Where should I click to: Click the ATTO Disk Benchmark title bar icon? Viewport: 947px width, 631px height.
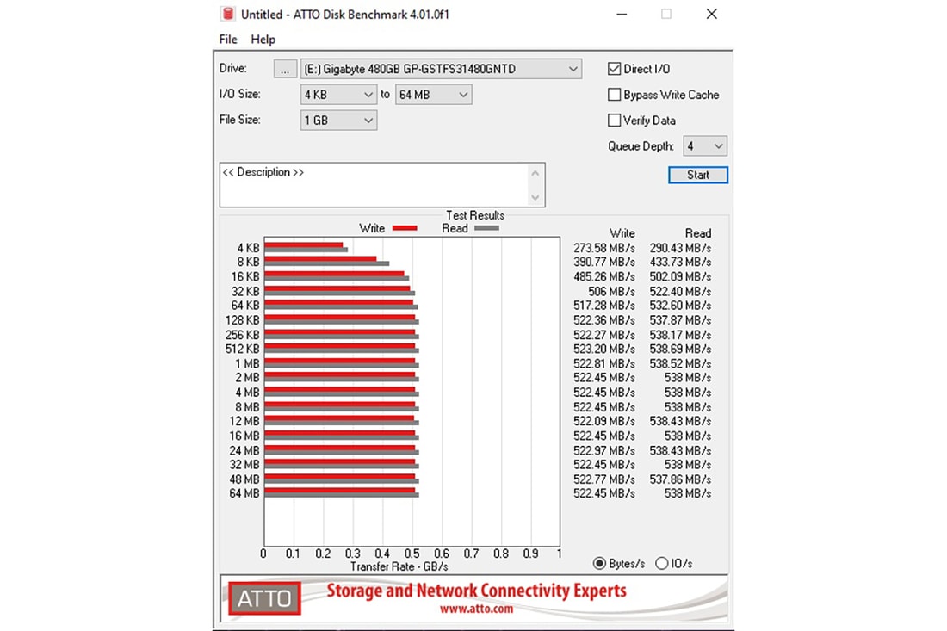click(x=227, y=14)
